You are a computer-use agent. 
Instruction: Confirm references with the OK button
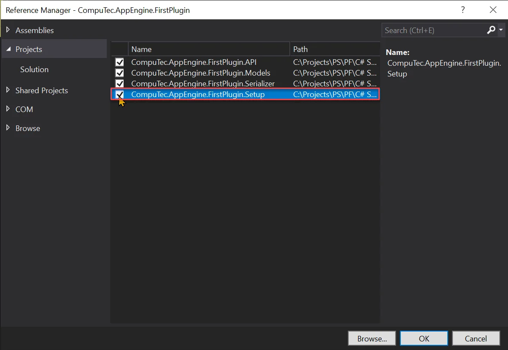(x=424, y=338)
